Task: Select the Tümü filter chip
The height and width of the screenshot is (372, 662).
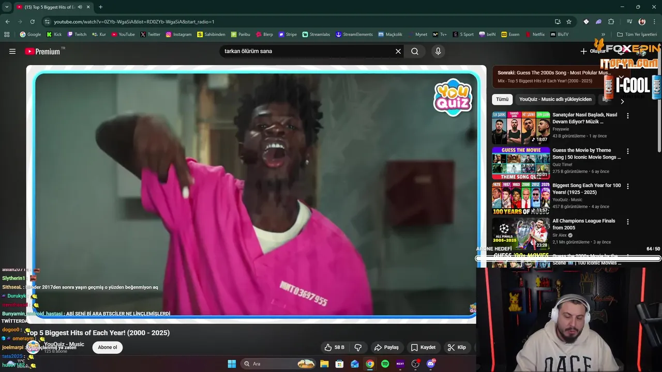Action: [502, 99]
